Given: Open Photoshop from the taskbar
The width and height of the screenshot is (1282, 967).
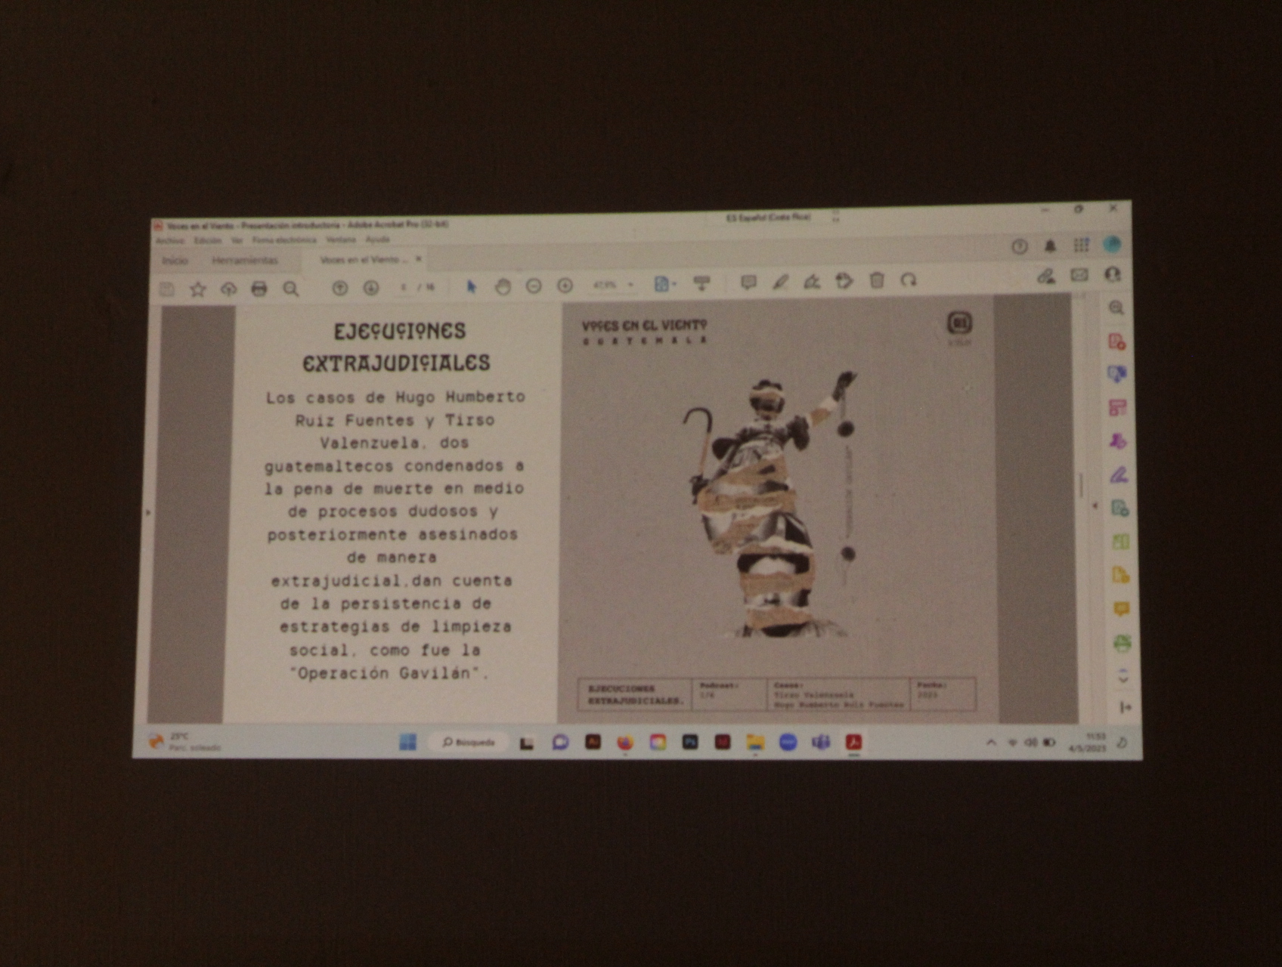Looking at the screenshot, I should tap(690, 743).
